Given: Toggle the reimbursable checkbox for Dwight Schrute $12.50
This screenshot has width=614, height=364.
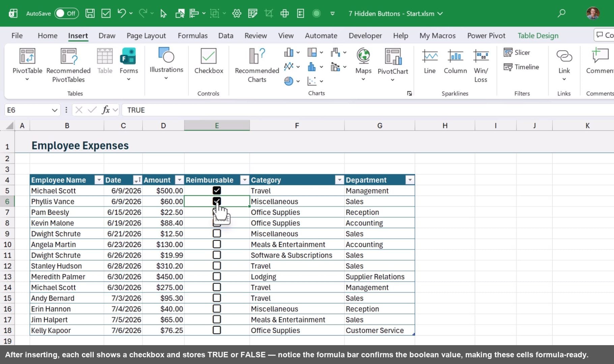Looking at the screenshot, I should (217, 233).
